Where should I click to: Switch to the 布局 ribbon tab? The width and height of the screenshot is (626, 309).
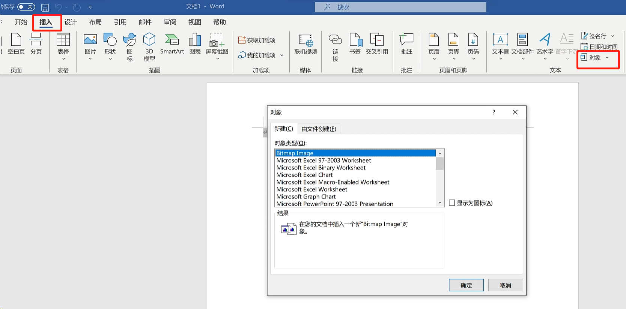coord(95,22)
